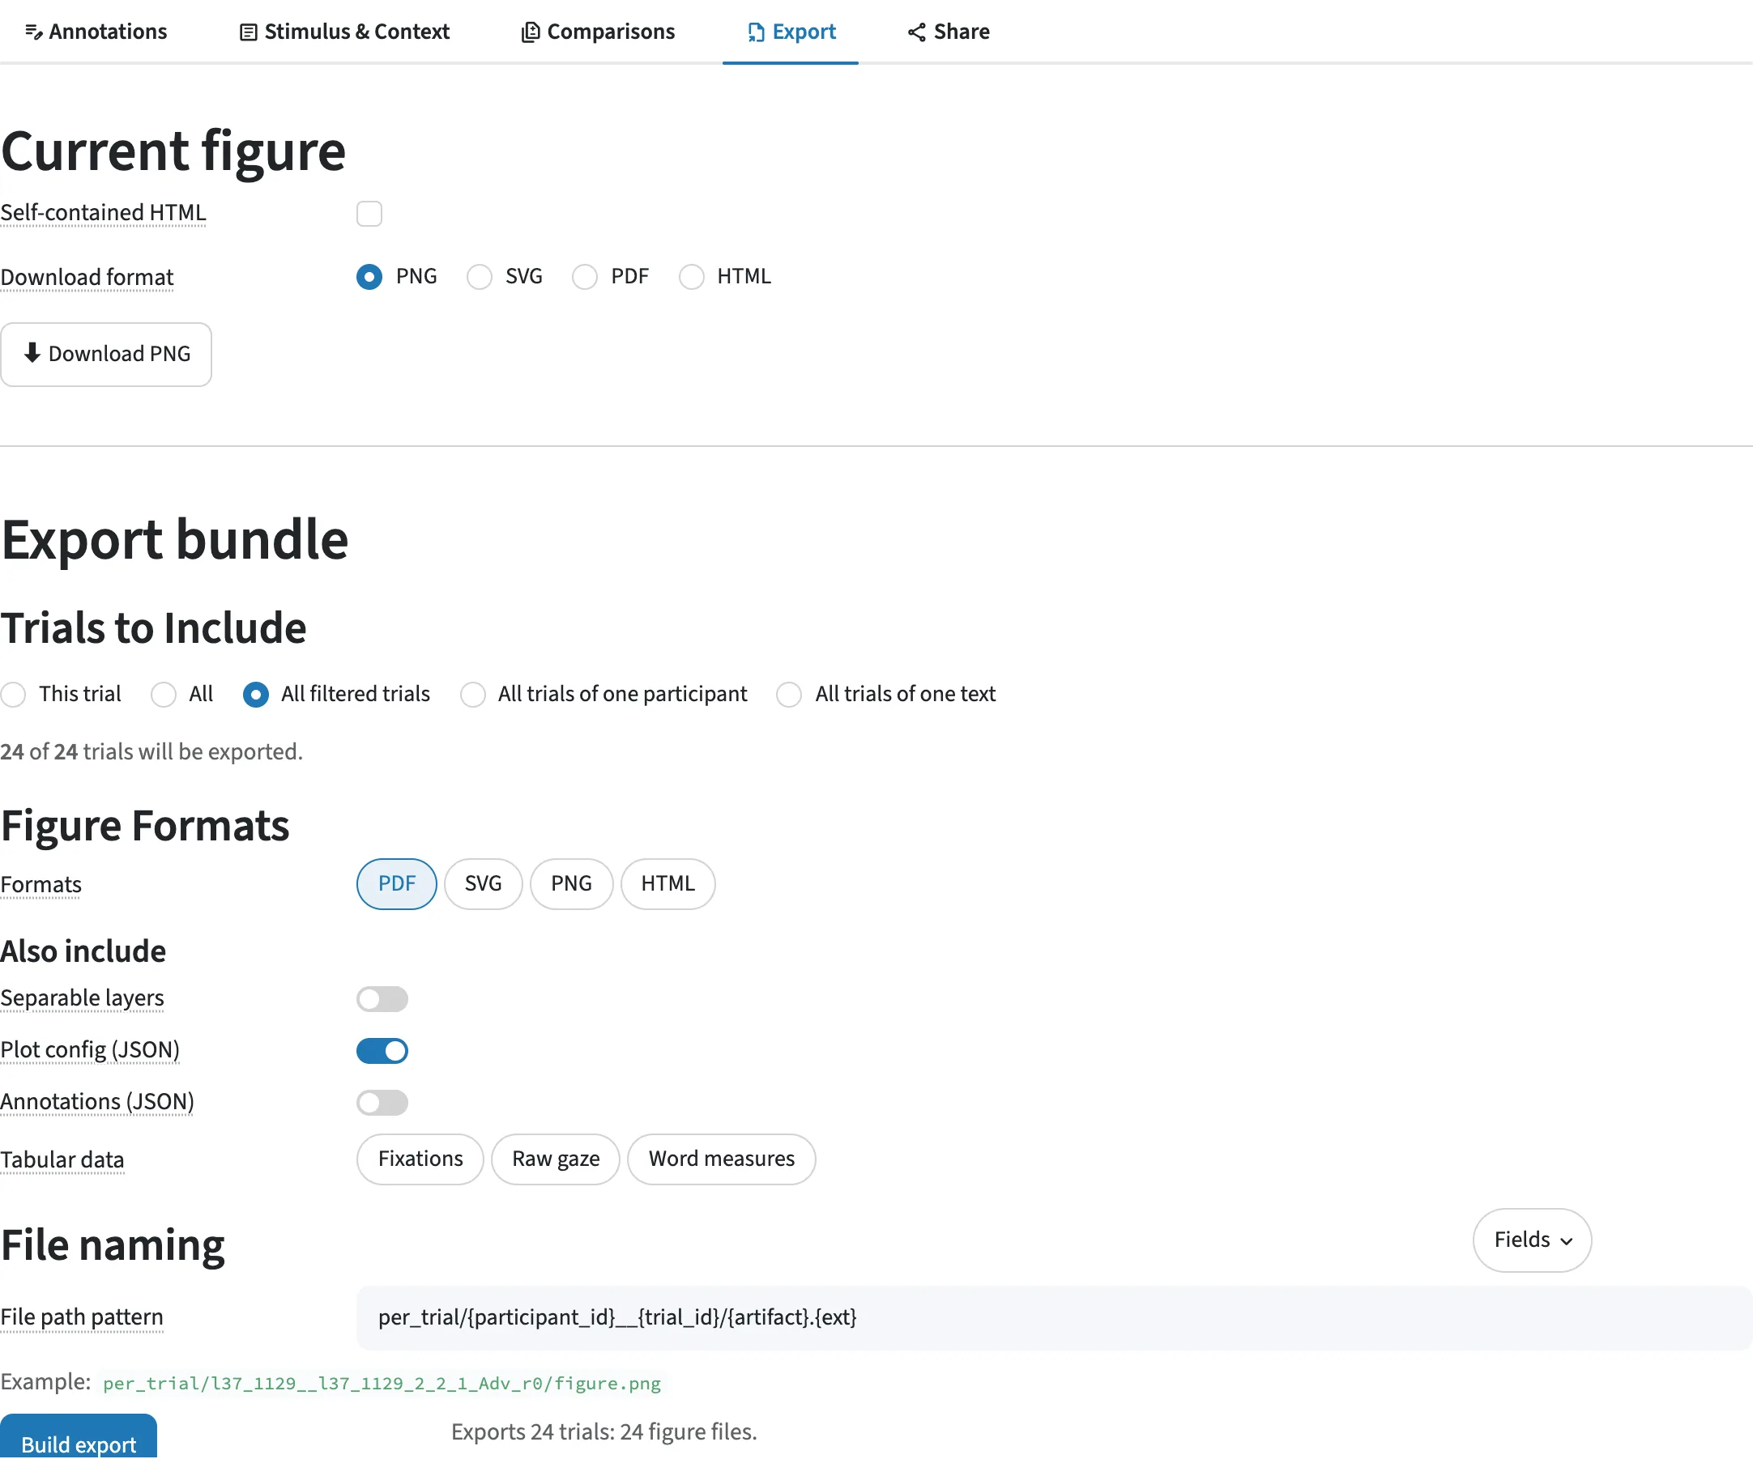Click the Download PNG button

click(106, 355)
